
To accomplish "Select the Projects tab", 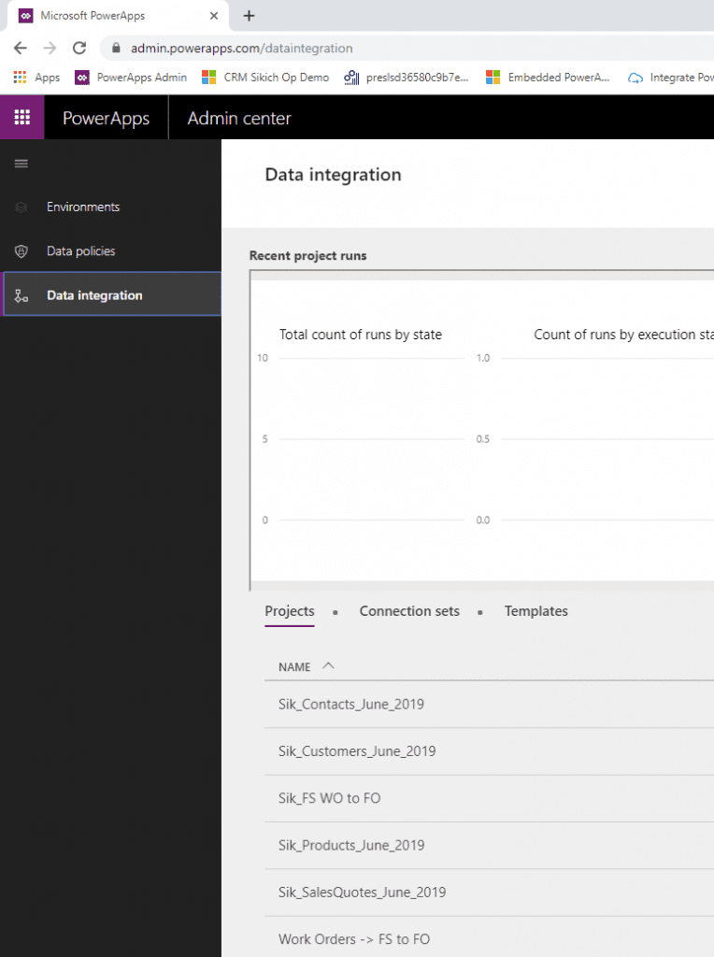I will tap(290, 611).
